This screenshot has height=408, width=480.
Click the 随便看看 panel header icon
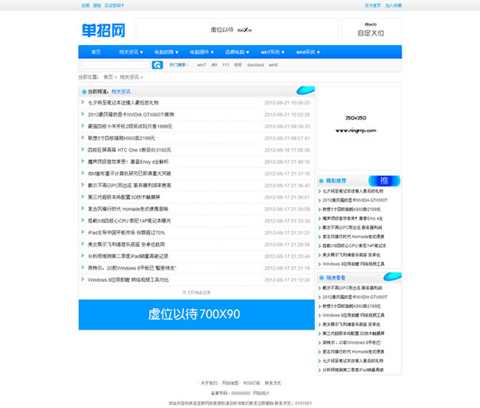321,277
